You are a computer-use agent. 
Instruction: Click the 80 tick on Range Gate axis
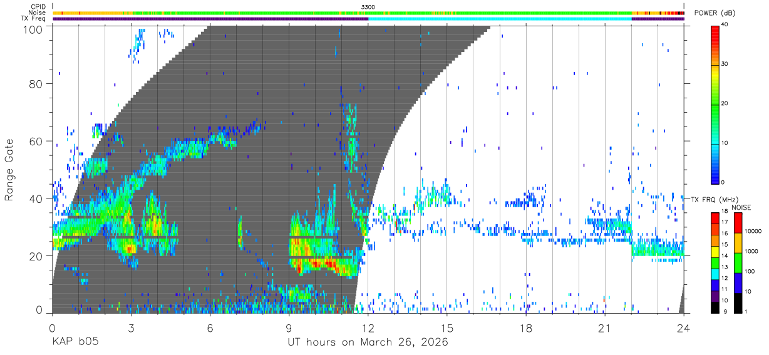tap(37, 83)
